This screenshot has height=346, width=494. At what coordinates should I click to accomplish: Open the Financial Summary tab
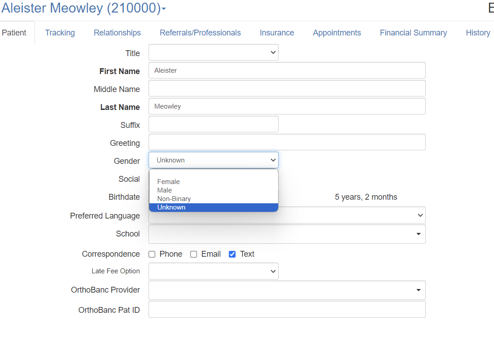coord(413,33)
